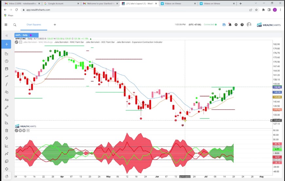This screenshot has height=181, width=285.
Task: Select the ruler measure tool
Action: pos(7,115)
